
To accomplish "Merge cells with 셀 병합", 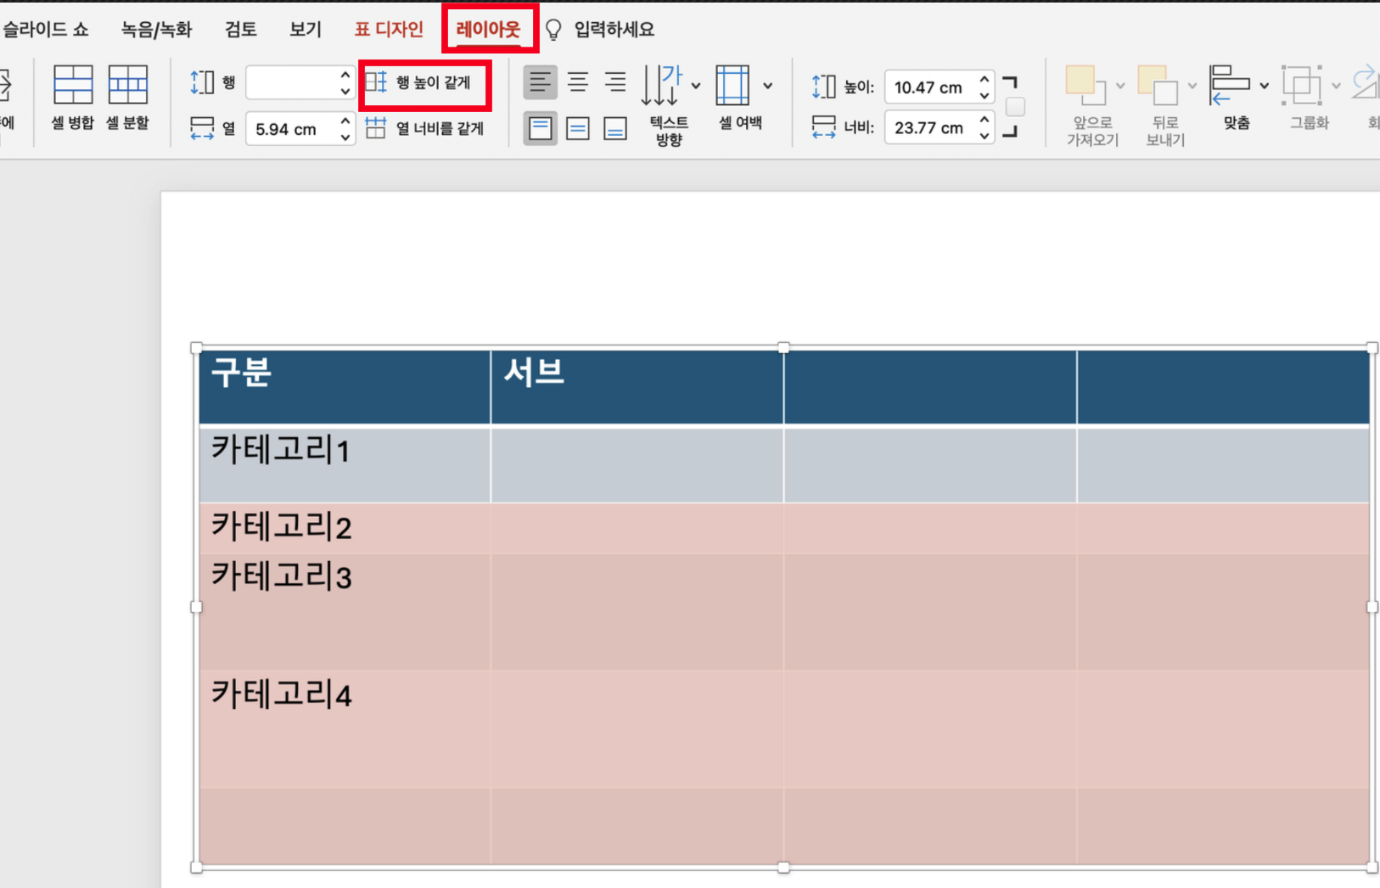I will click(x=72, y=98).
